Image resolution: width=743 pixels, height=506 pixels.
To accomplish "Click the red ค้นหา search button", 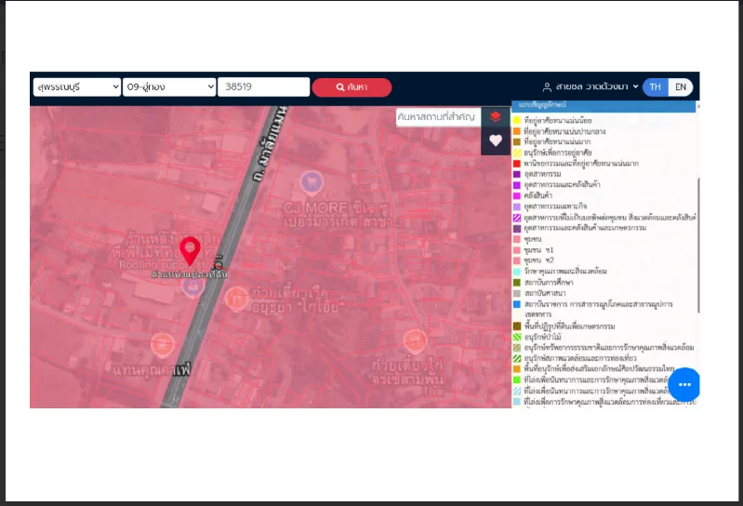I will coord(352,87).
